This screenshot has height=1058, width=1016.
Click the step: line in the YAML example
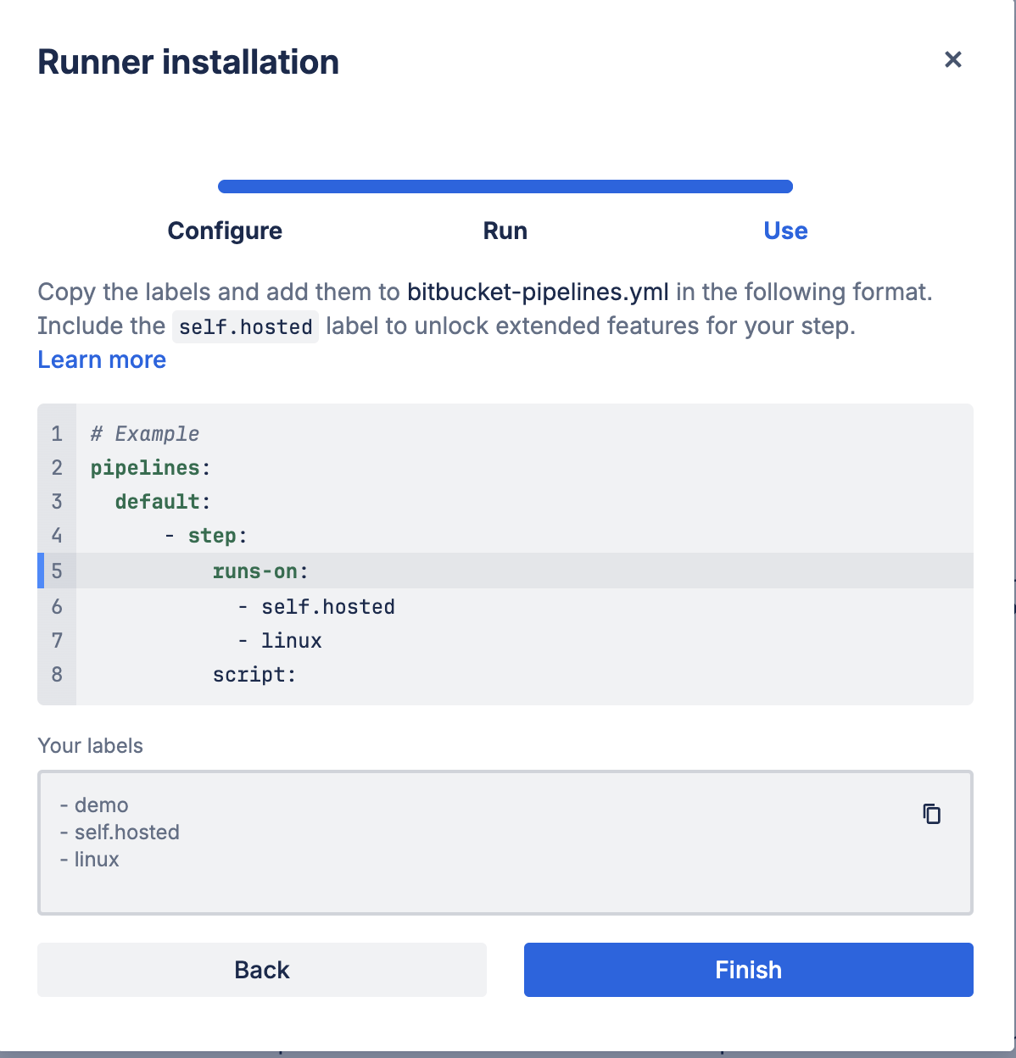(x=216, y=536)
